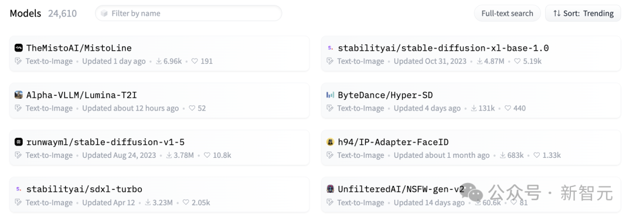Click the Text-to-Image icon under Hyper-SD

coord(330,108)
